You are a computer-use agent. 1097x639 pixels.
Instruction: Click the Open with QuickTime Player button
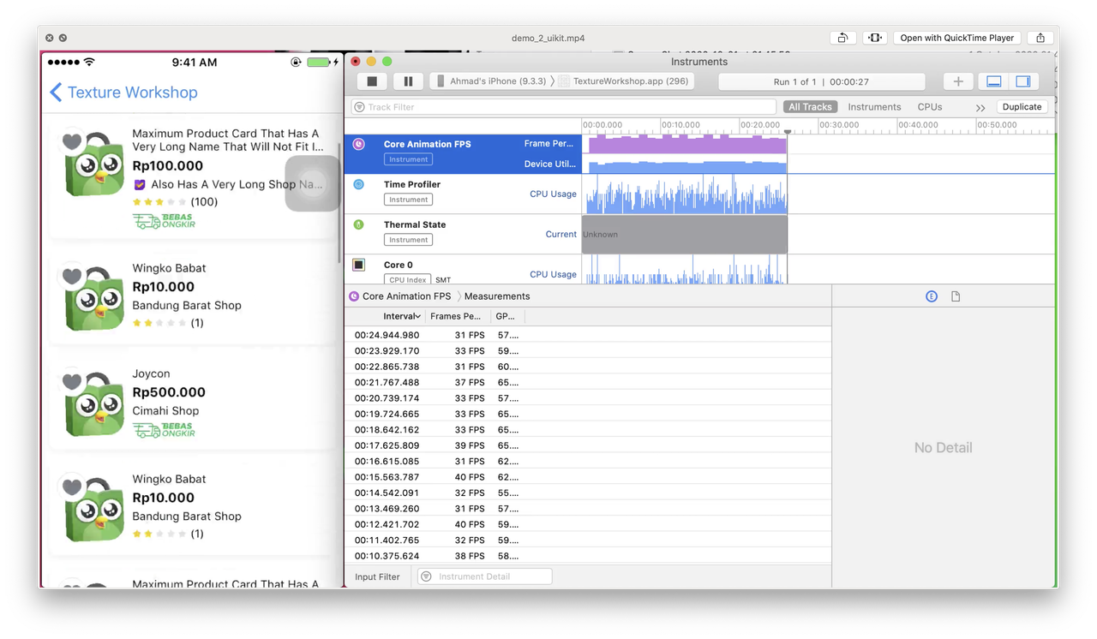tap(956, 38)
